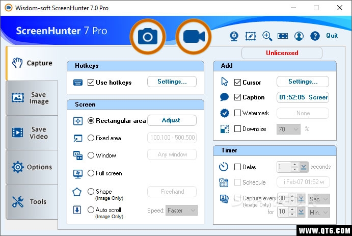Click the schedule calendar icon
Viewport: 352px width, 236px height.
[224, 182]
